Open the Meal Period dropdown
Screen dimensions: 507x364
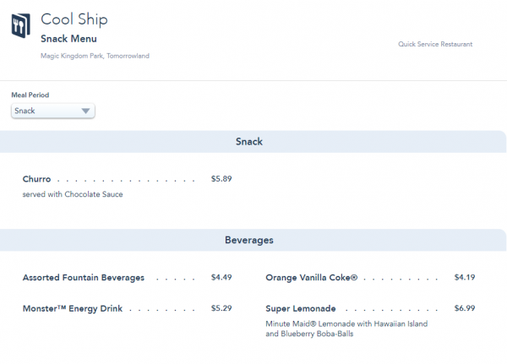52,111
